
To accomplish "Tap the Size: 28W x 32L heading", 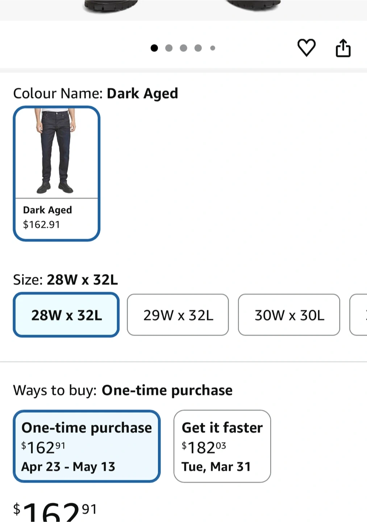I will [66, 280].
